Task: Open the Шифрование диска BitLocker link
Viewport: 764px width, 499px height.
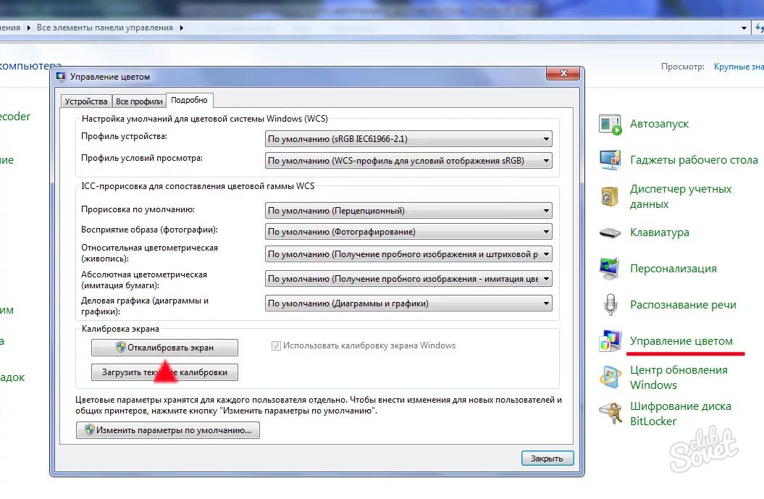Action: pos(681,414)
